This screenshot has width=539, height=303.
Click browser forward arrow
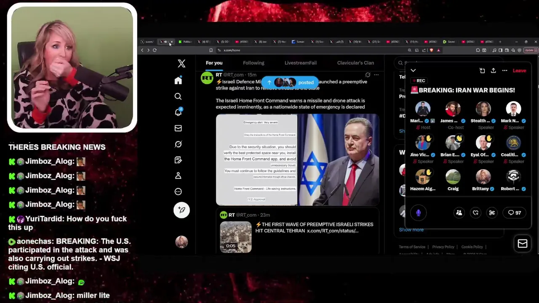click(x=148, y=50)
